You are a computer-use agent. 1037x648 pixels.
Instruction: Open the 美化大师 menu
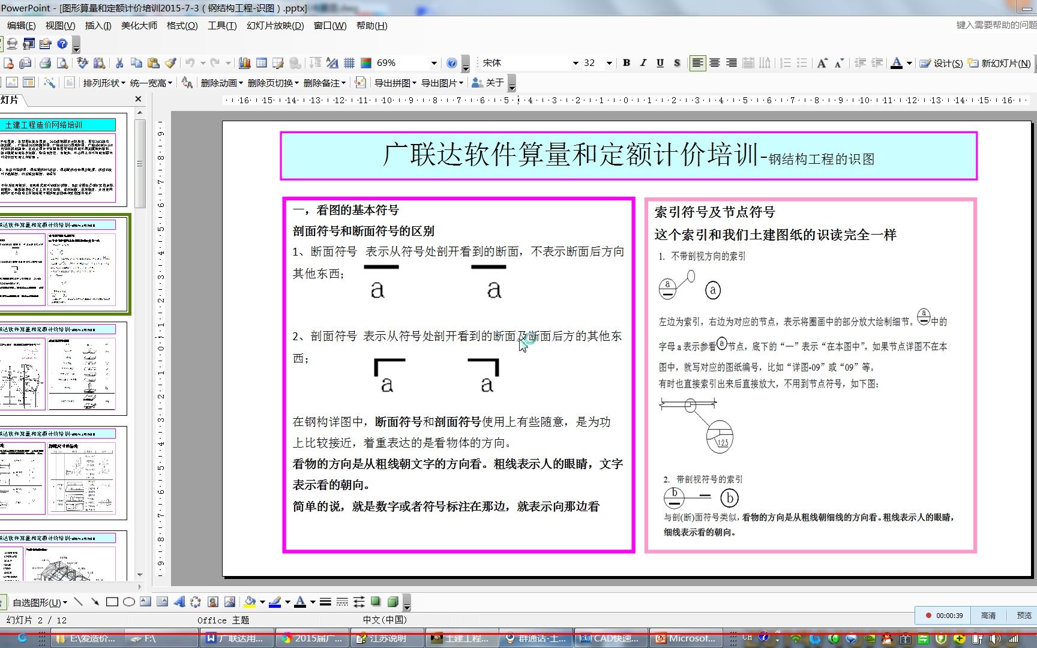[x=139, y=26]
